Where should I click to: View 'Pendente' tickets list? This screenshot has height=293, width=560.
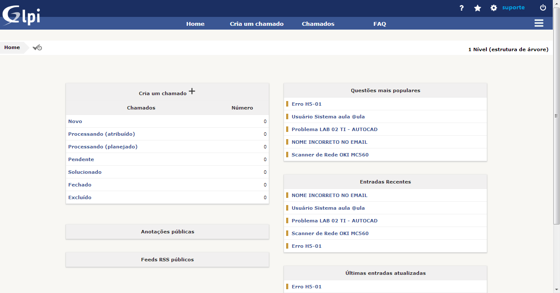point(81,159)
